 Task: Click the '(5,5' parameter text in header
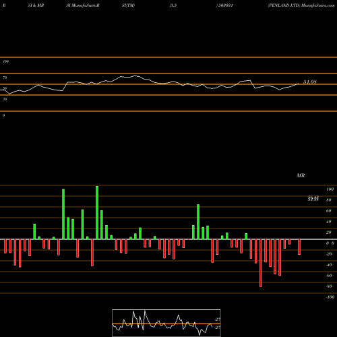[173, 5]
